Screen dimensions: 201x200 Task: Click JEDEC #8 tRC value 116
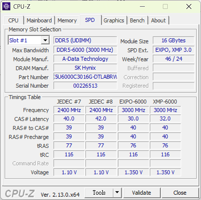pyautogui.click(x=101, y=155)
